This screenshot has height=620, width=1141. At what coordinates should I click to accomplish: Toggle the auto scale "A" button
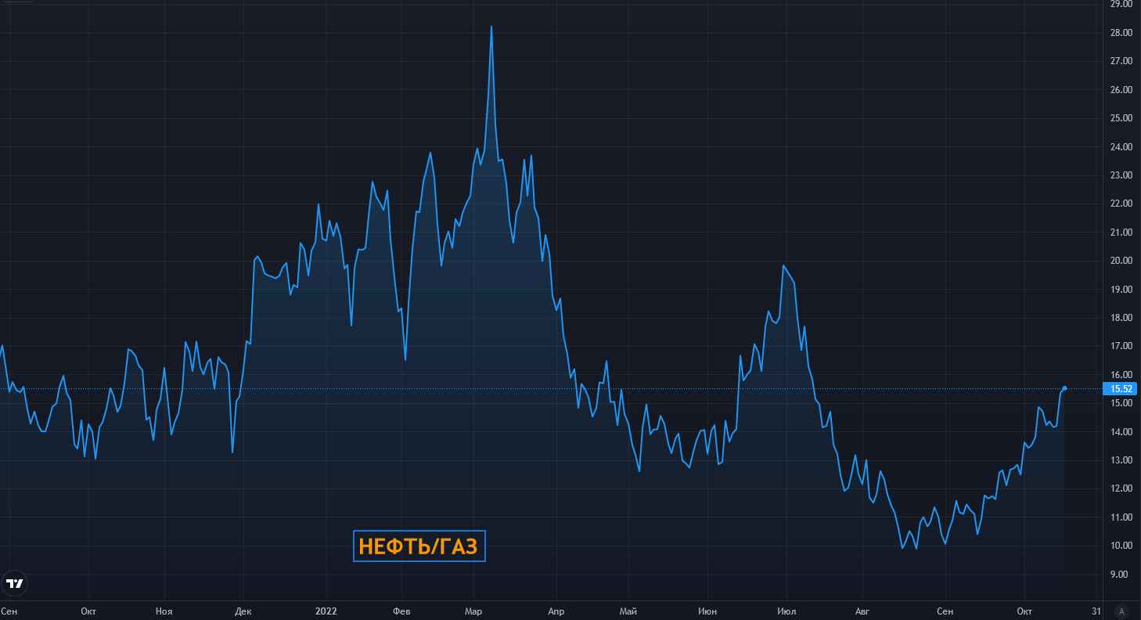pos(1121,611)
